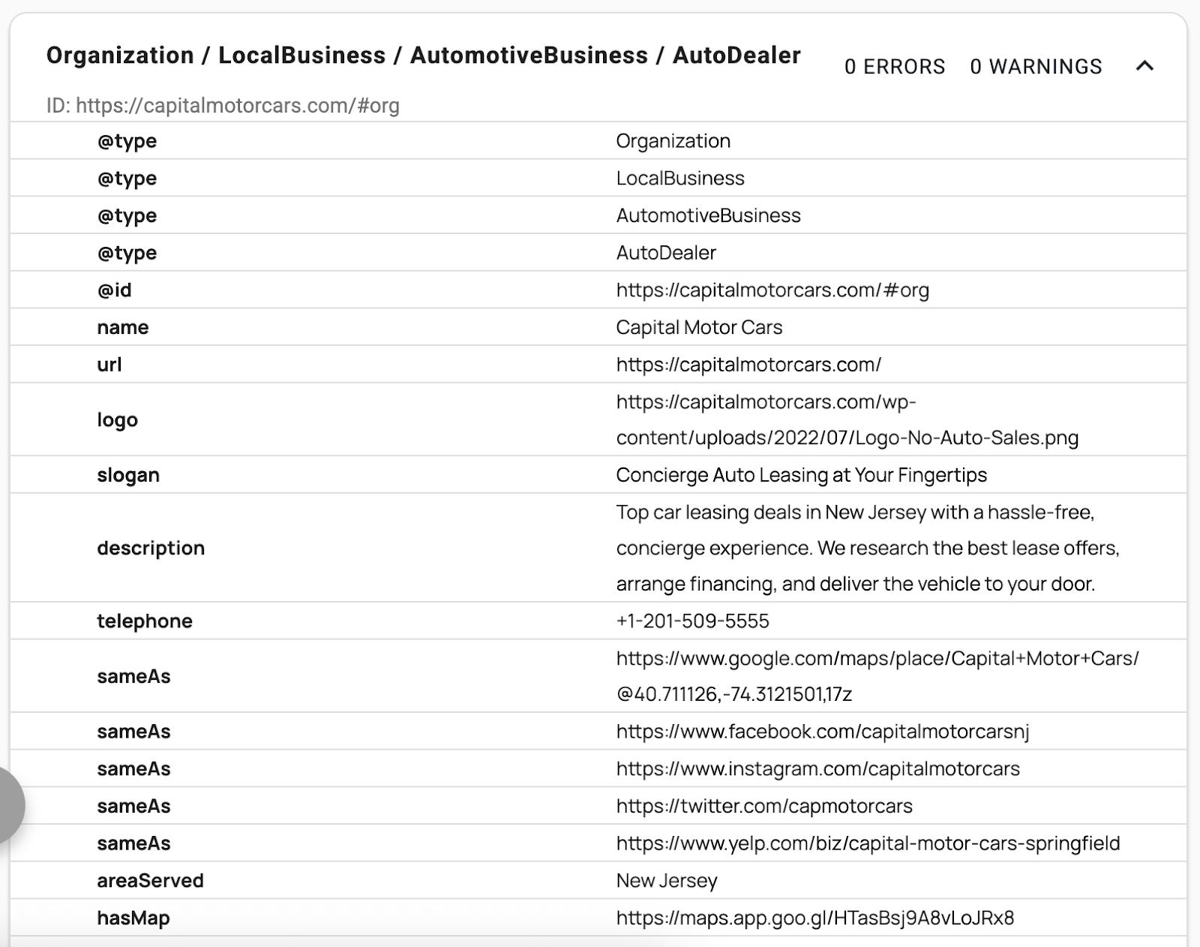This screenshot has height=947, width=1200.
Task: Select the @id value URL
Action: (x=772, y=290)
